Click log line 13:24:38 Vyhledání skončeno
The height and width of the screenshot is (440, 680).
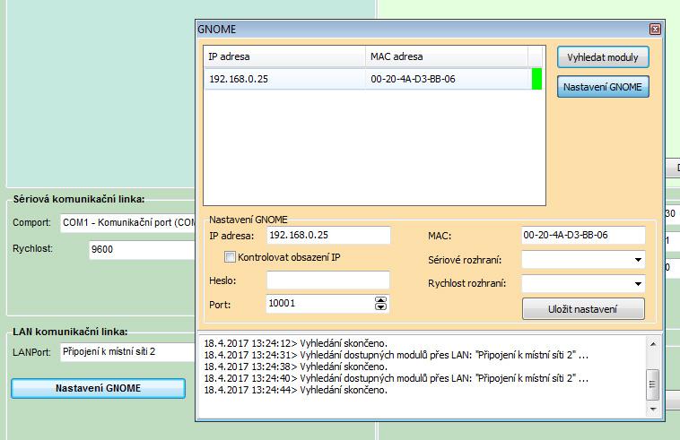tap(295, 367)
